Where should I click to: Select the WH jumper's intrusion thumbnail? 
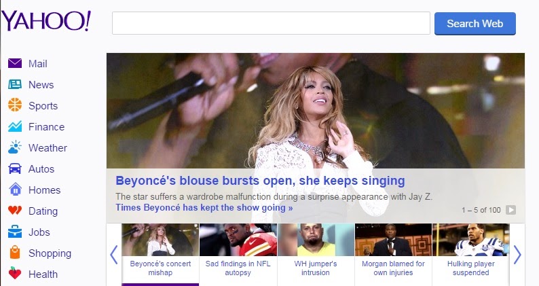pos(316,240)
